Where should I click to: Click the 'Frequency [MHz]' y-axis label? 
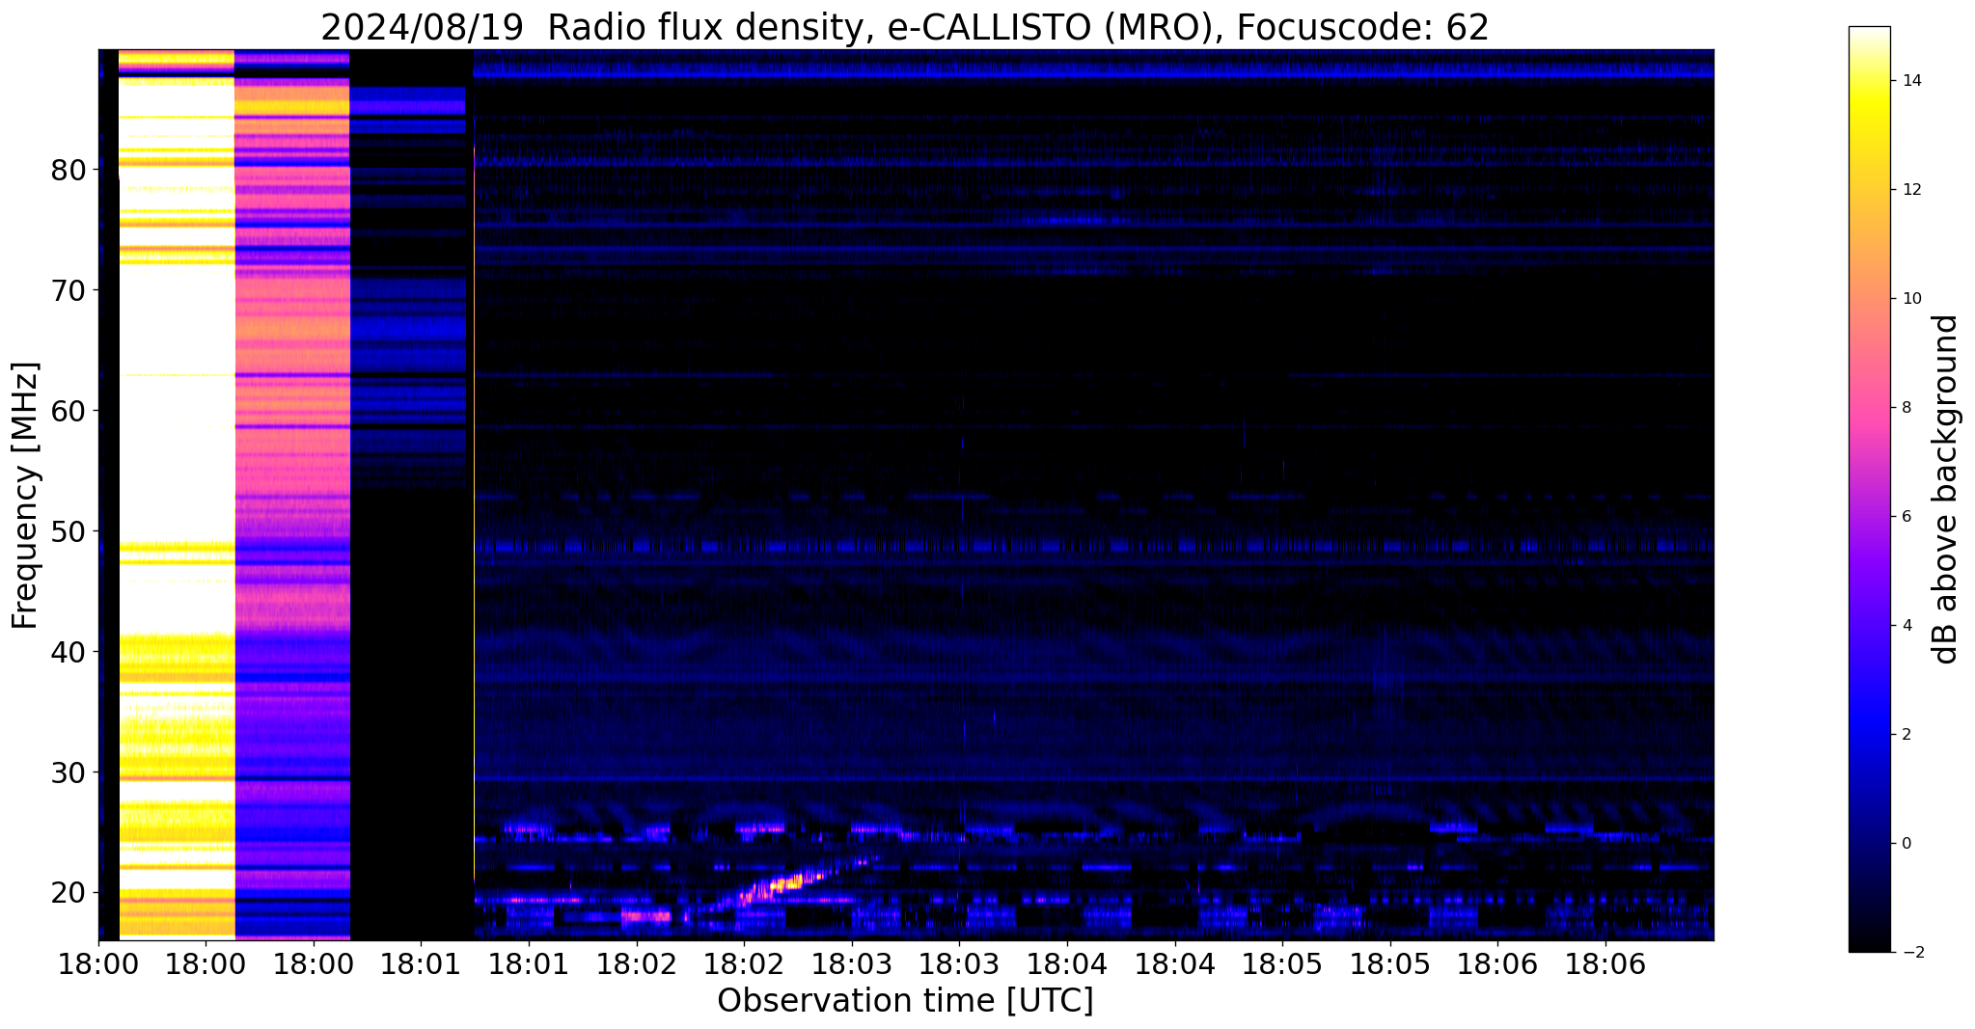click(26, 495)
